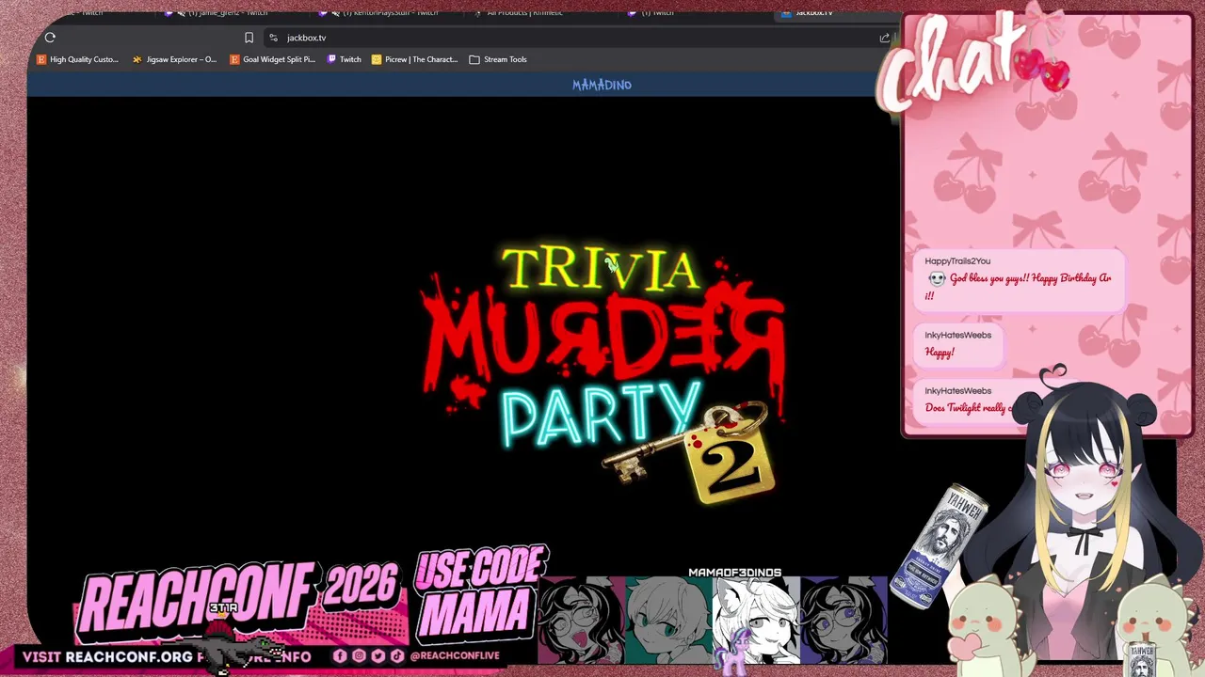This screenshot has width=1205, height=677.
Task: Click the glasses avatar thumbnail on purple background
Action: [x=843, y=621]
